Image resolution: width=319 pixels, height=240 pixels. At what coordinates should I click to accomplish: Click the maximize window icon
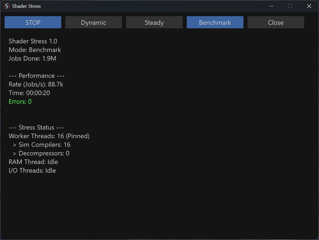point(290,6)
